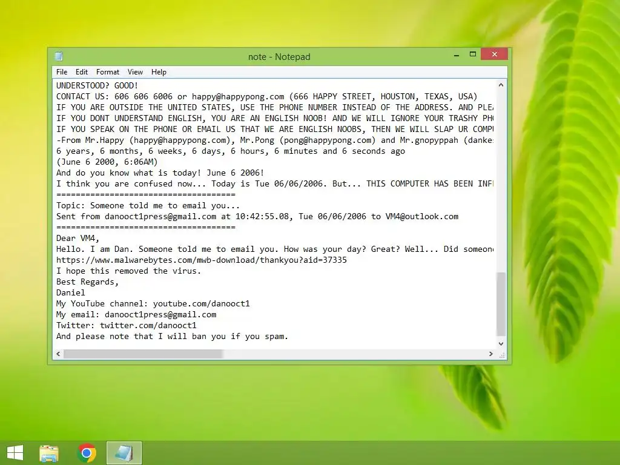Image resolution: width=620 pixels, height=465 pixels.
Task: Click the line 'UNDERSTOOD? GOOD!'
Action: pos(97,85)
